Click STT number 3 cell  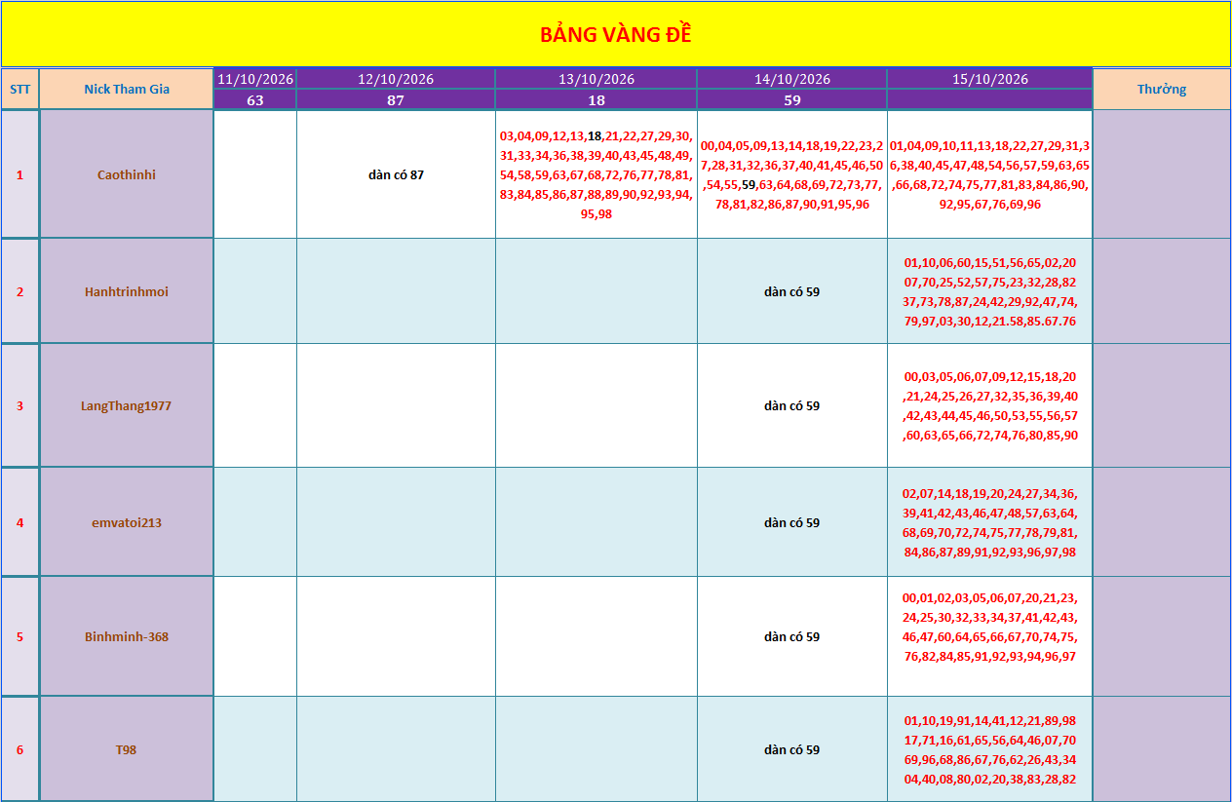(x=19, y=405)
